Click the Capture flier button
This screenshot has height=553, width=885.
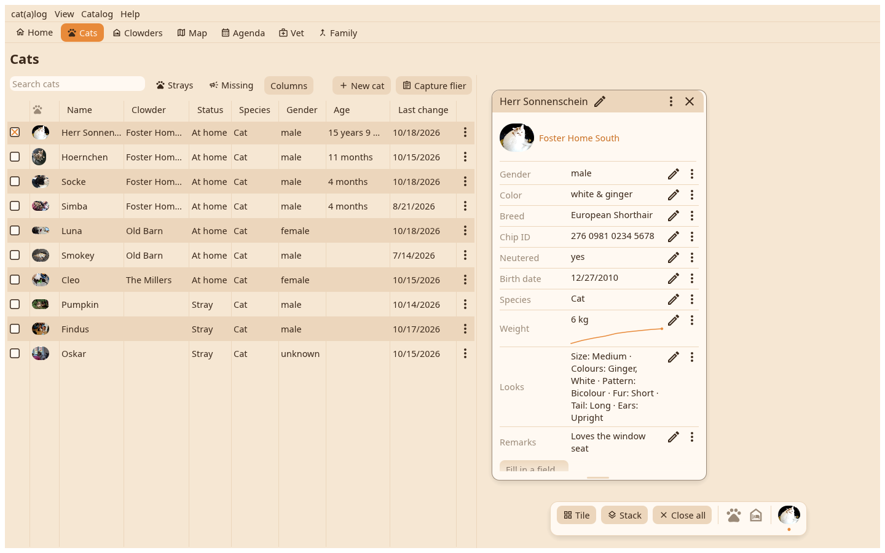[x=434, y=85]
